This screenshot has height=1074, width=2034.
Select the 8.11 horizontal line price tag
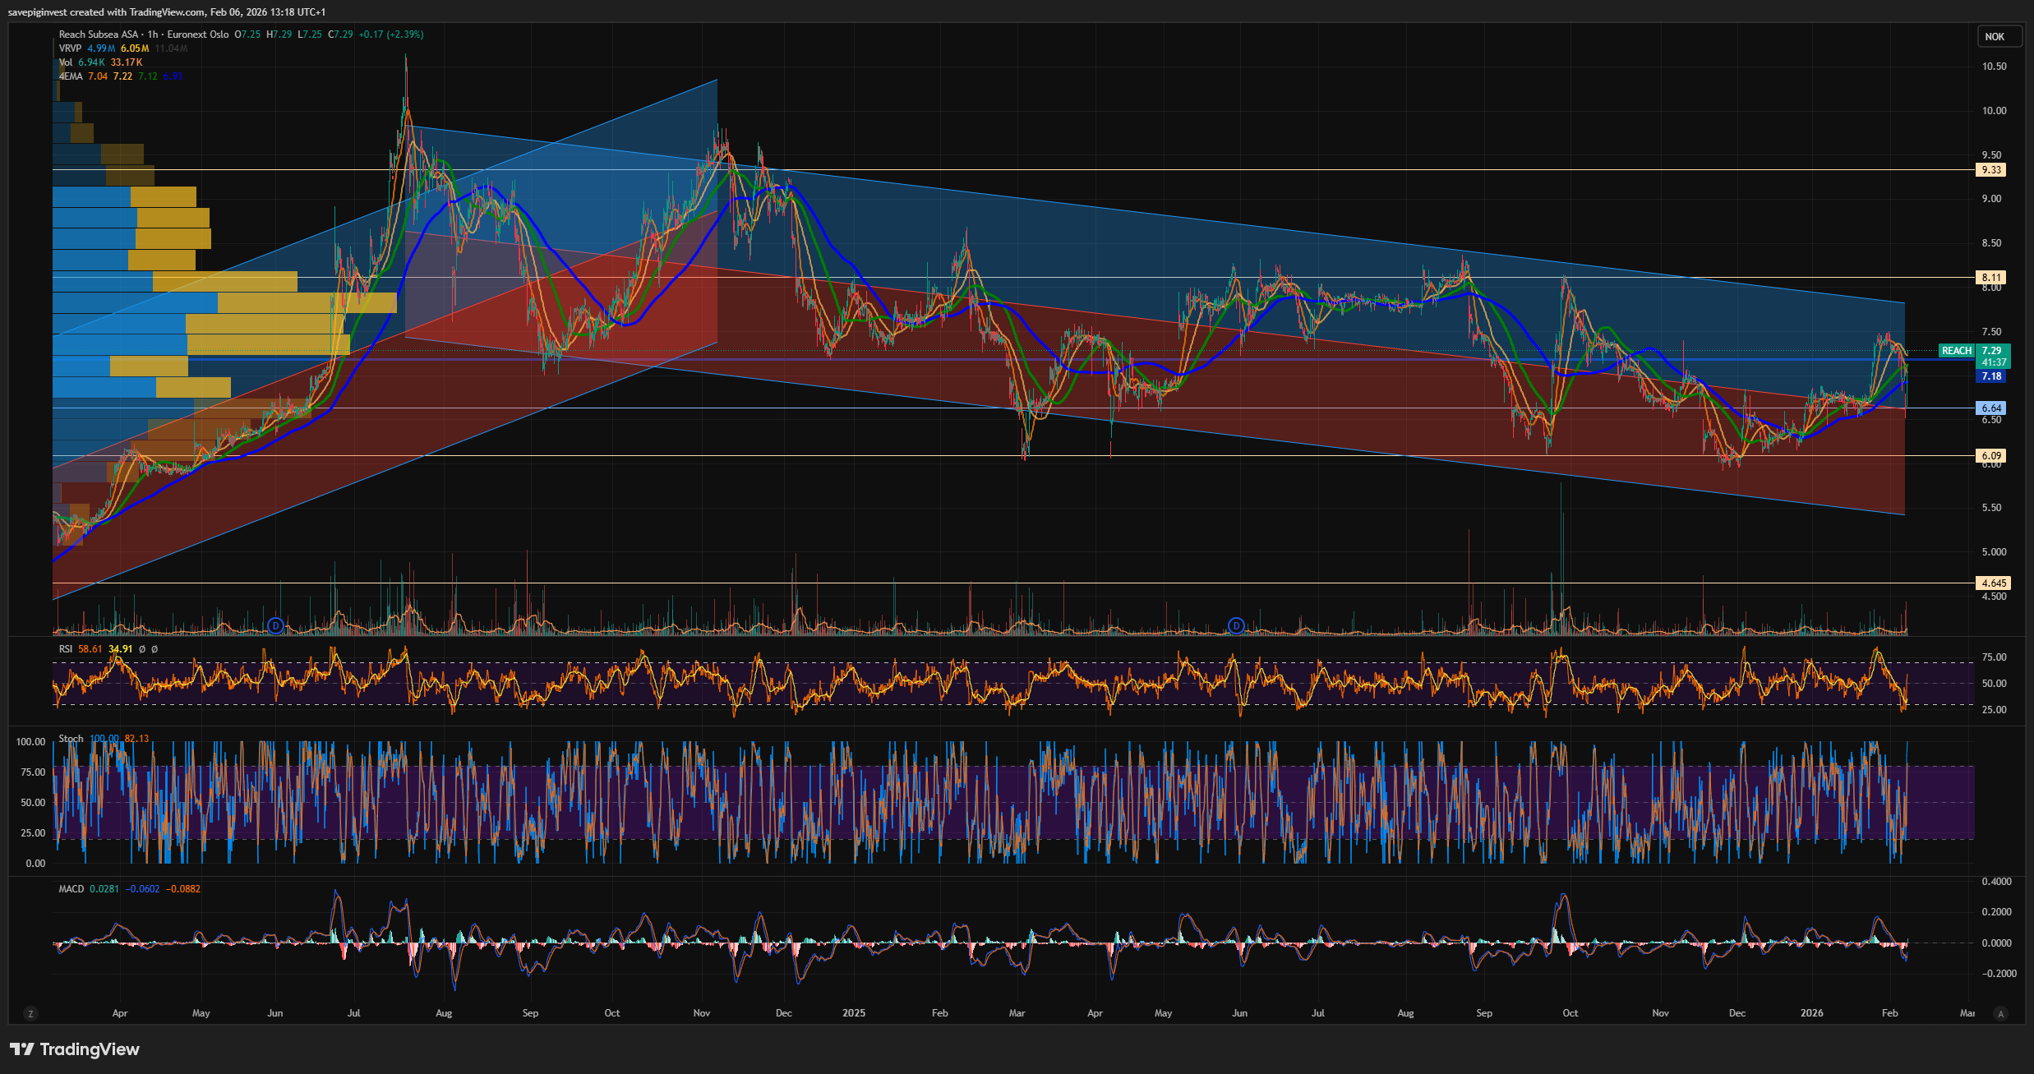click(x=1990, y=278)
